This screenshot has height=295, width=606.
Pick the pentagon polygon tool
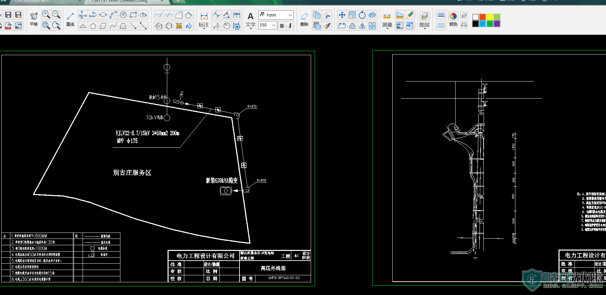pos(93,26)
